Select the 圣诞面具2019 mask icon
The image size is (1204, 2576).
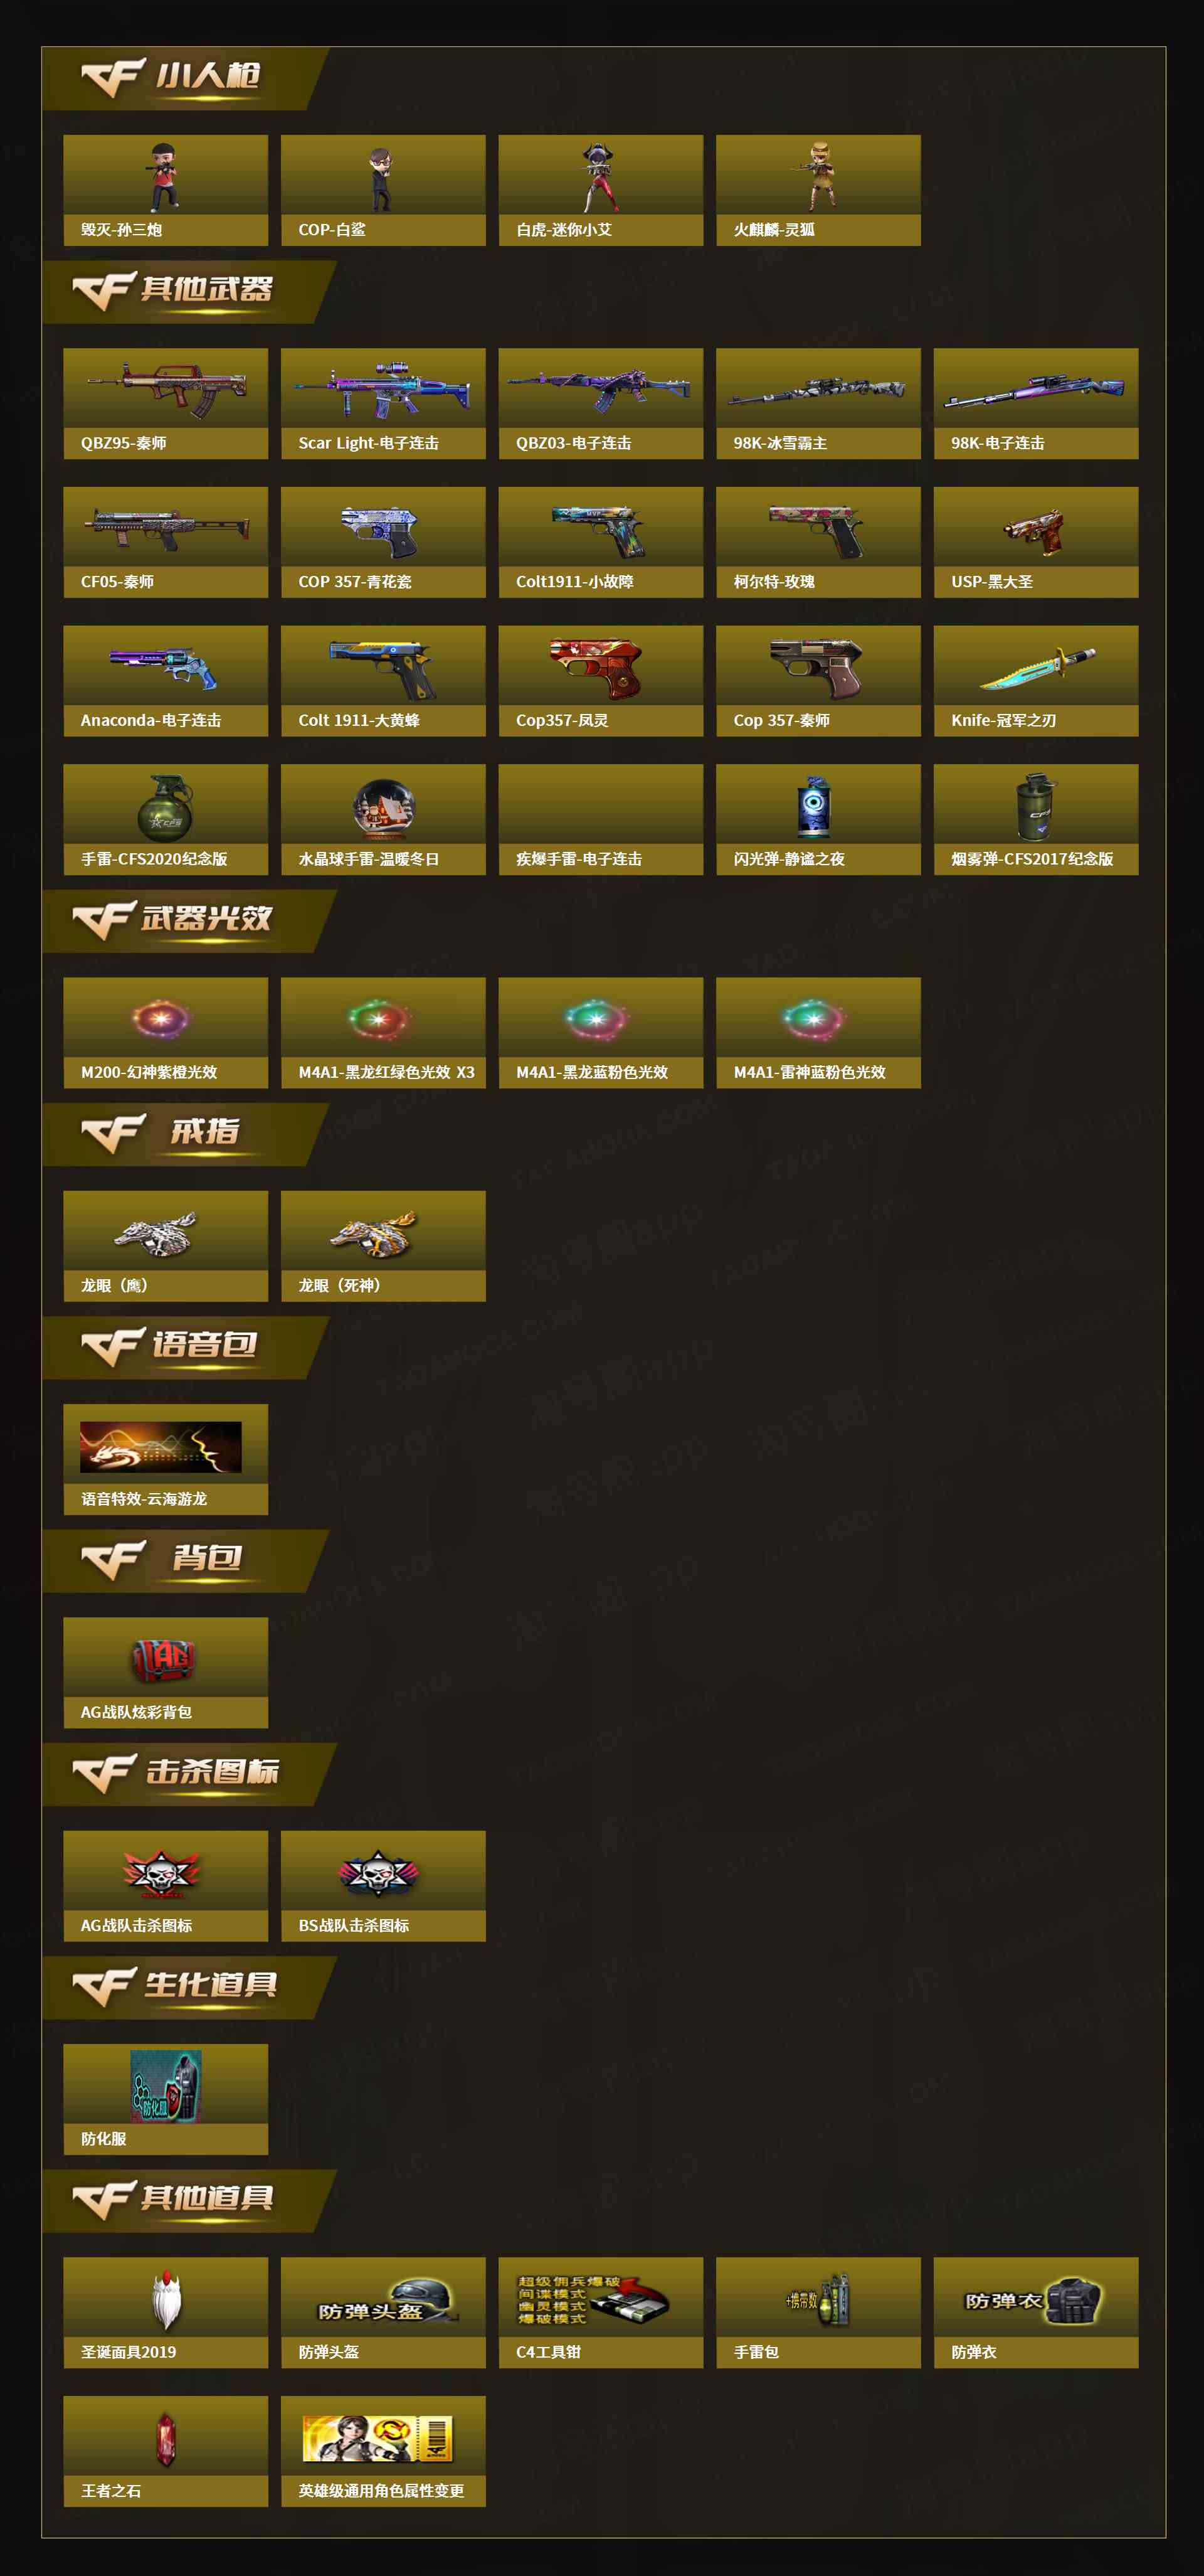[166, 2299]
